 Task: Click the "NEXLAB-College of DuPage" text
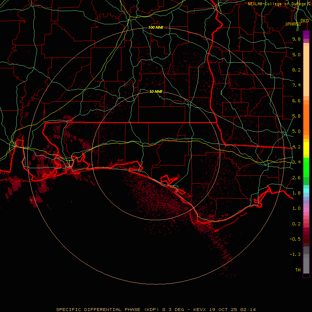277,4
